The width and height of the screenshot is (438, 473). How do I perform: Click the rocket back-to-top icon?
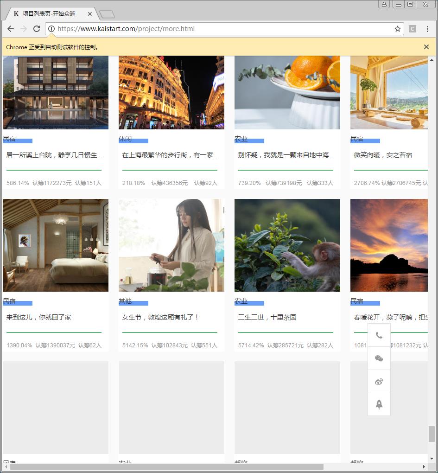379,404
